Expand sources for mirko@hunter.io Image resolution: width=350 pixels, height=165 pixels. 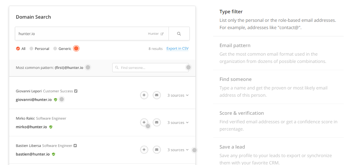click(x=178, y=123)
